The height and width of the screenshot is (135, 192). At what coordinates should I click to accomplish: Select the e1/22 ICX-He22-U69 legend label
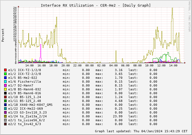coord(26,109)
